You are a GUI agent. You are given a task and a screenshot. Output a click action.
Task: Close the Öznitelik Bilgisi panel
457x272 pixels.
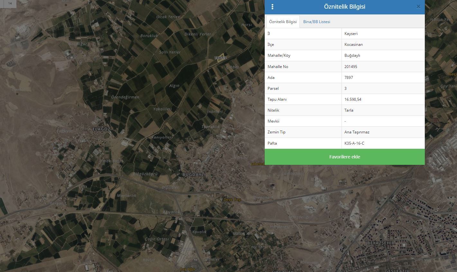click(x=418, y=7)
